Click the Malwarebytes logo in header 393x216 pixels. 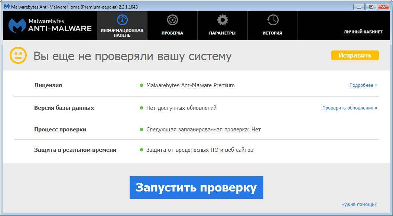(x=50, y=26)
